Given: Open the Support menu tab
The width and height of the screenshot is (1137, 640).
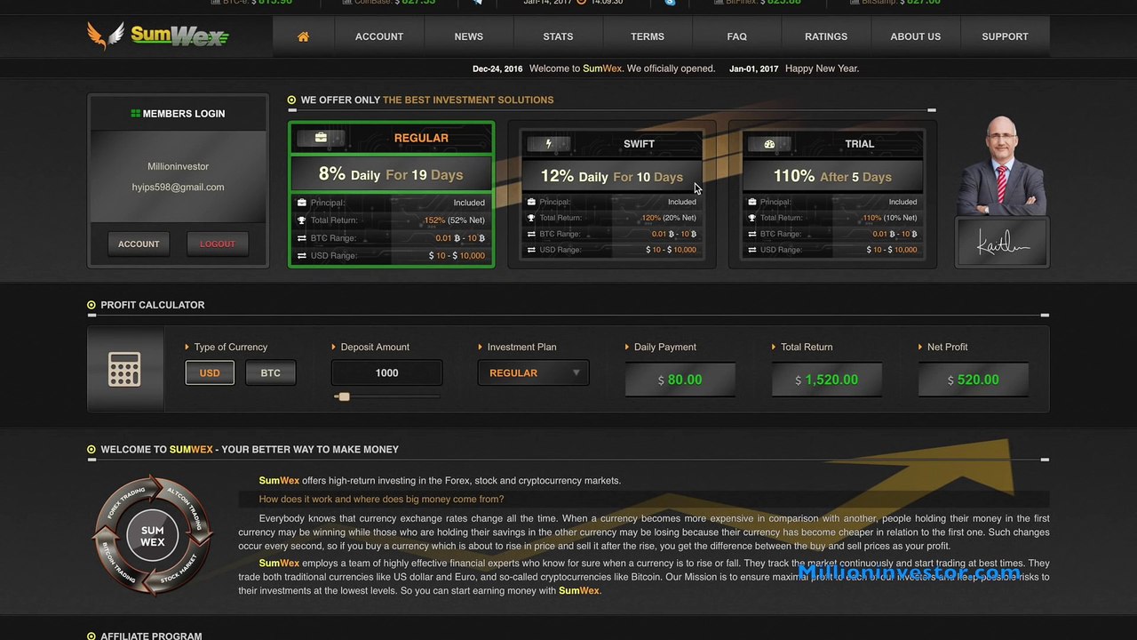Looking at the screenshot, I should (x=1006, y=36).
